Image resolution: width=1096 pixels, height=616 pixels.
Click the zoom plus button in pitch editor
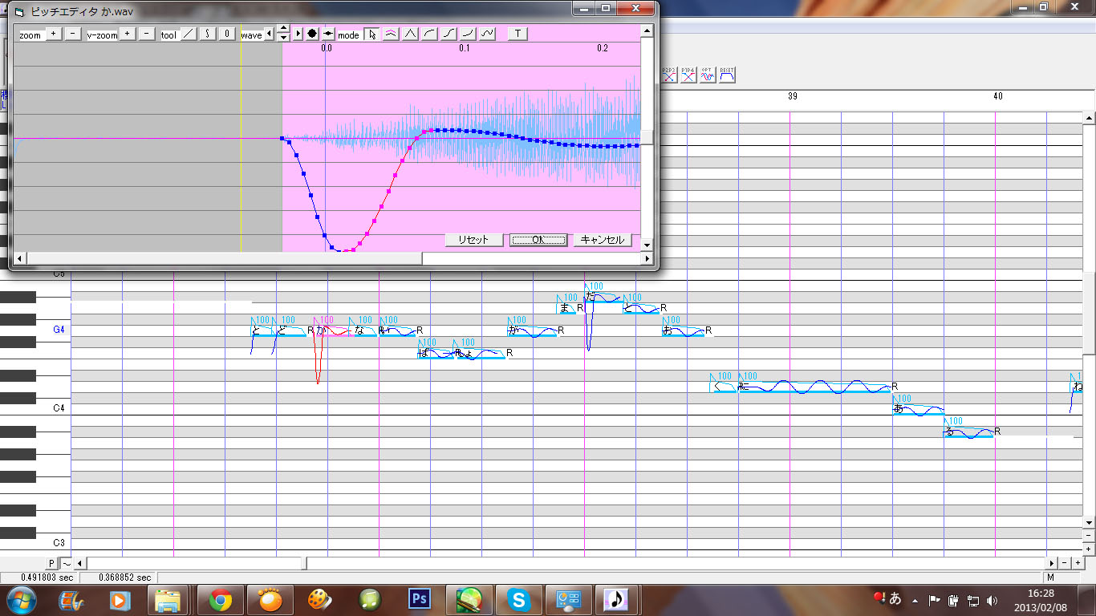53,34
